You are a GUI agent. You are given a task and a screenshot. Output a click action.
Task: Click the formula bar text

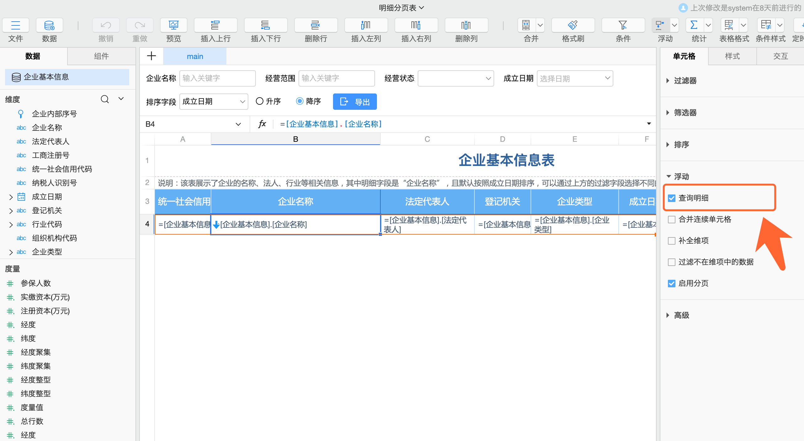[x=331, y=124]
